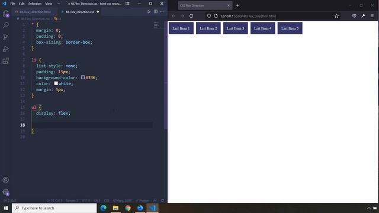The image size is (379, 213).
Task: Place the cursor on empty line 18
Action: (x=92, y=125)
